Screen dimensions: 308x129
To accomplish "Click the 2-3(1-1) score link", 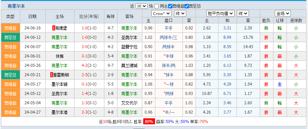I will 89,112.
